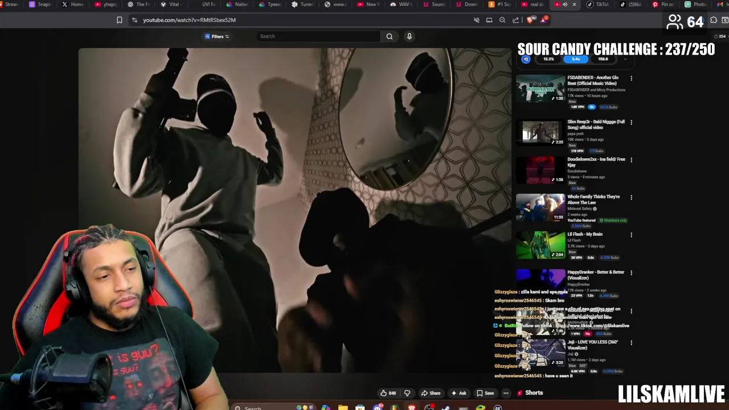Select the 2.4x stat pill
The image size is (729, 410).
(x=576, y=59)
